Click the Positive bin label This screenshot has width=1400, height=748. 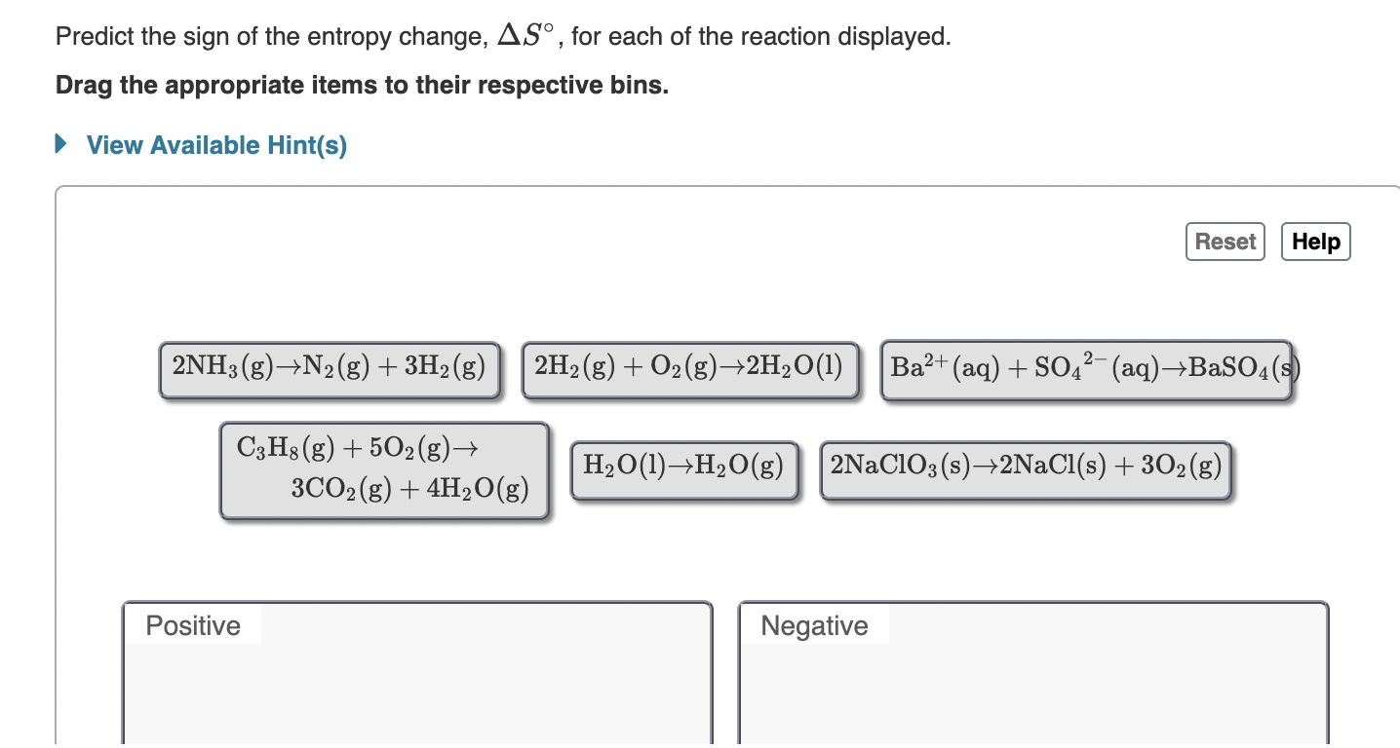[x=192, y=626]
